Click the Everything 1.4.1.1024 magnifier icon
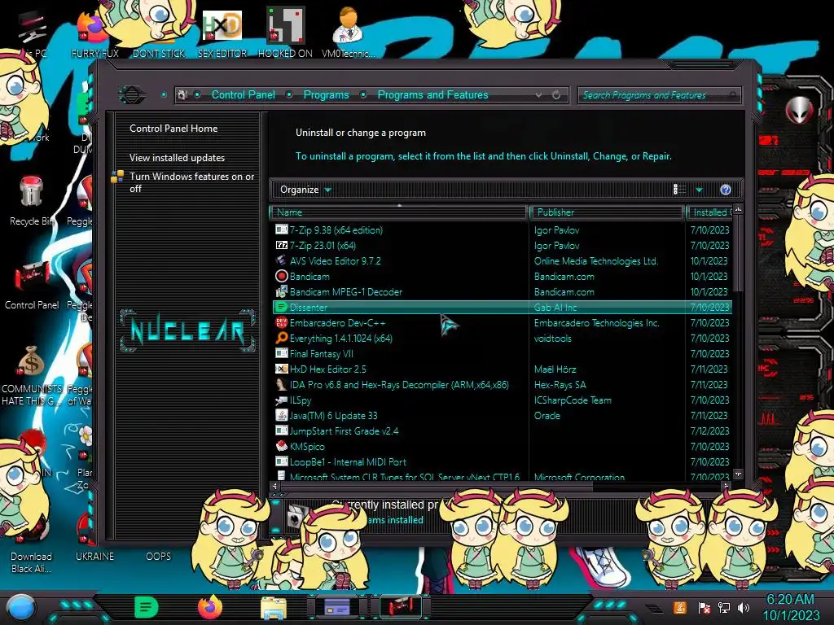The height and width of the screenshot is (625, 834). (281, 338)
